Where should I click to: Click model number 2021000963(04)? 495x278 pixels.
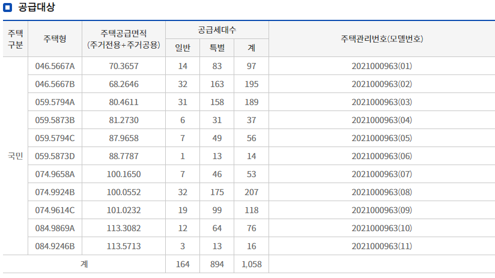click(381, 120)
